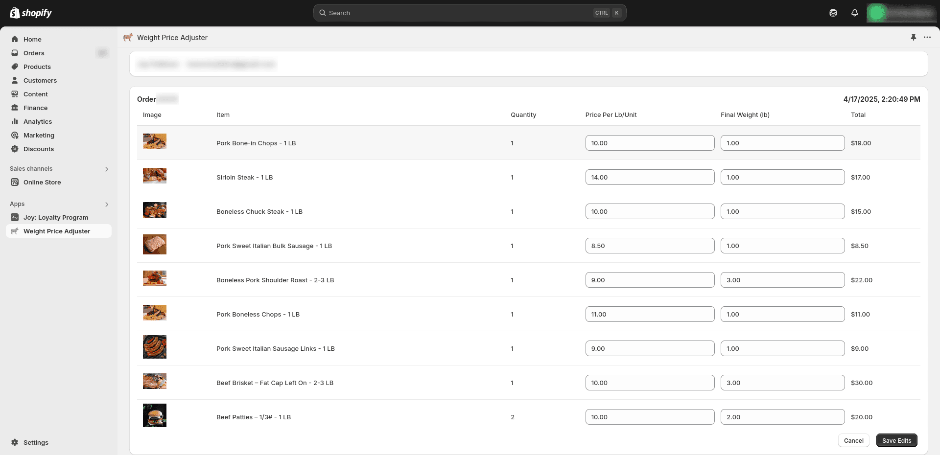Click the Shopify logo

30,13
